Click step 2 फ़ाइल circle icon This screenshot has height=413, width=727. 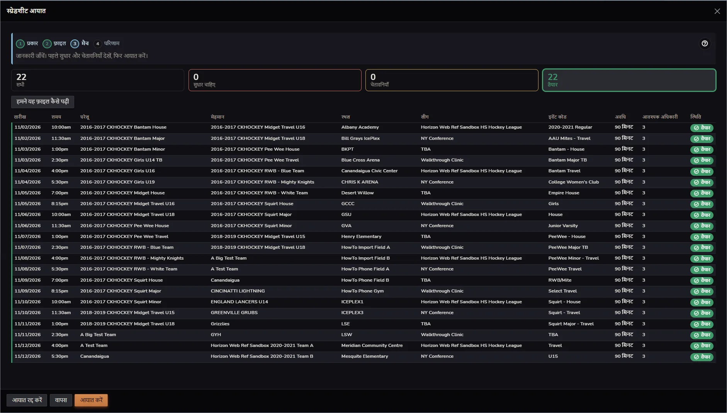point(47,44)
